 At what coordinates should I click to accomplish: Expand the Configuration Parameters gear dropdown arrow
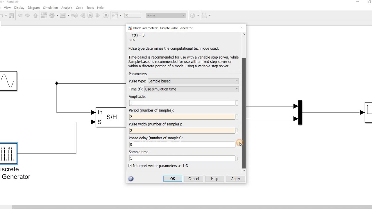[57, 15]
